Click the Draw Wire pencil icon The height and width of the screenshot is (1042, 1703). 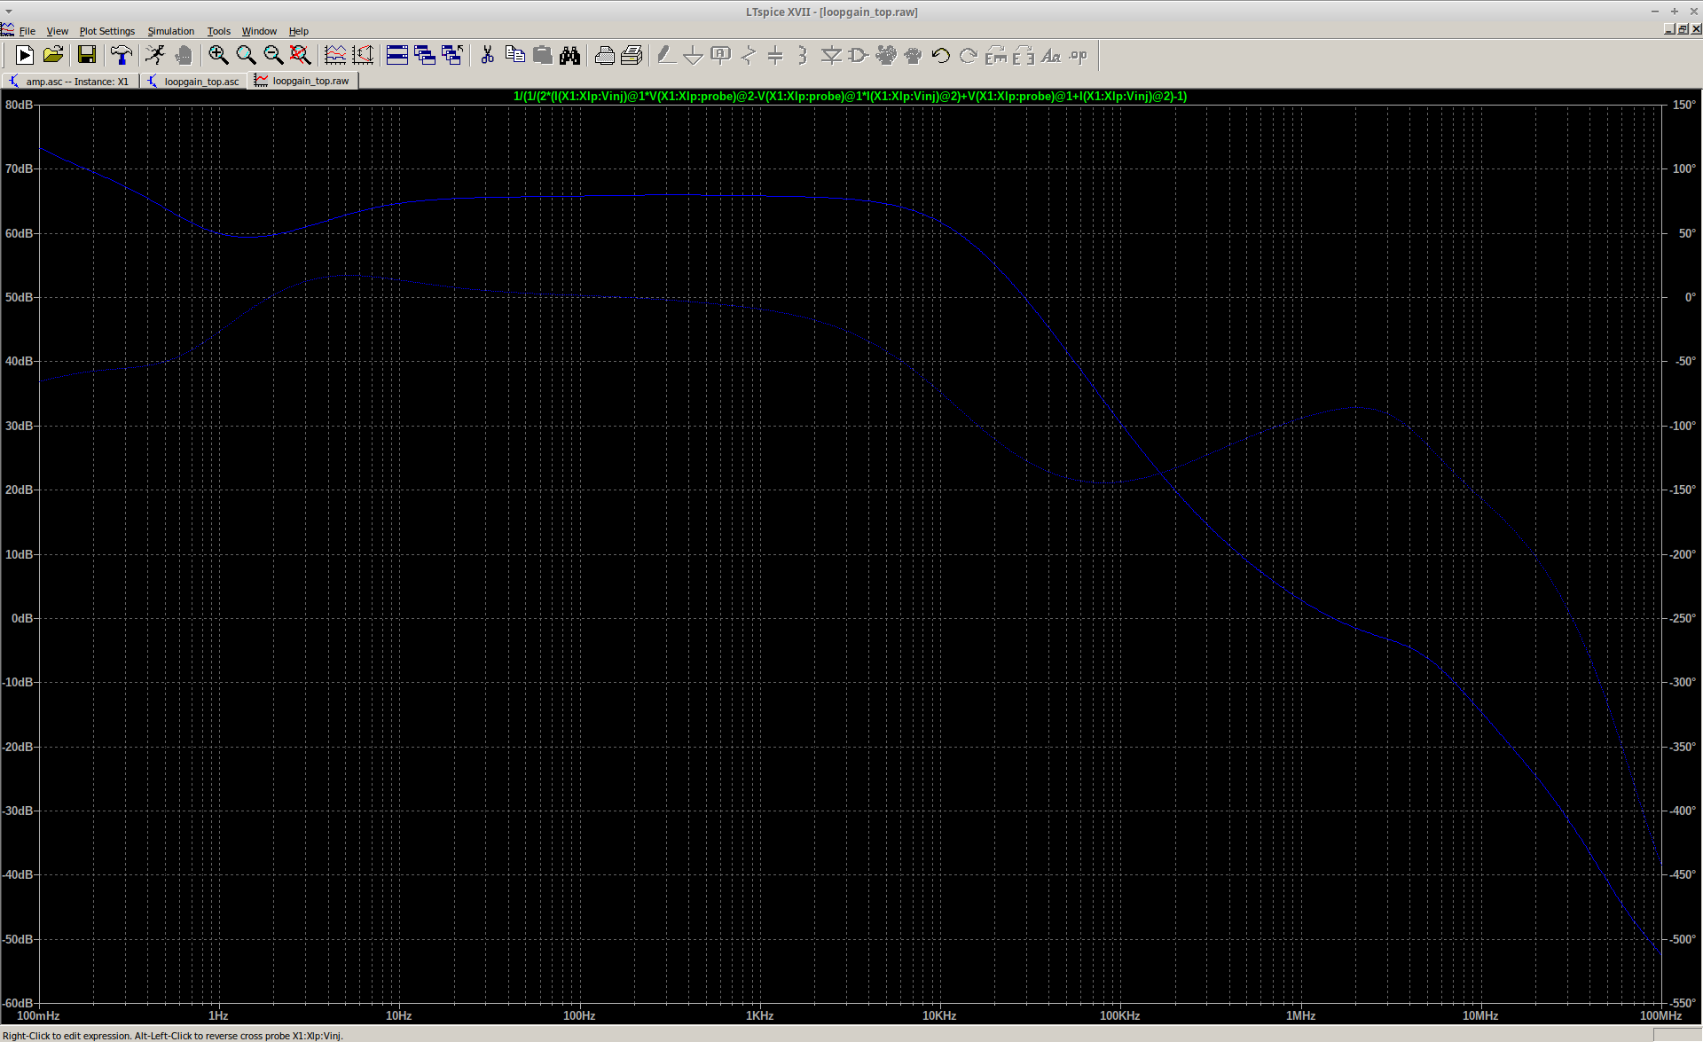tap(666, 56)
